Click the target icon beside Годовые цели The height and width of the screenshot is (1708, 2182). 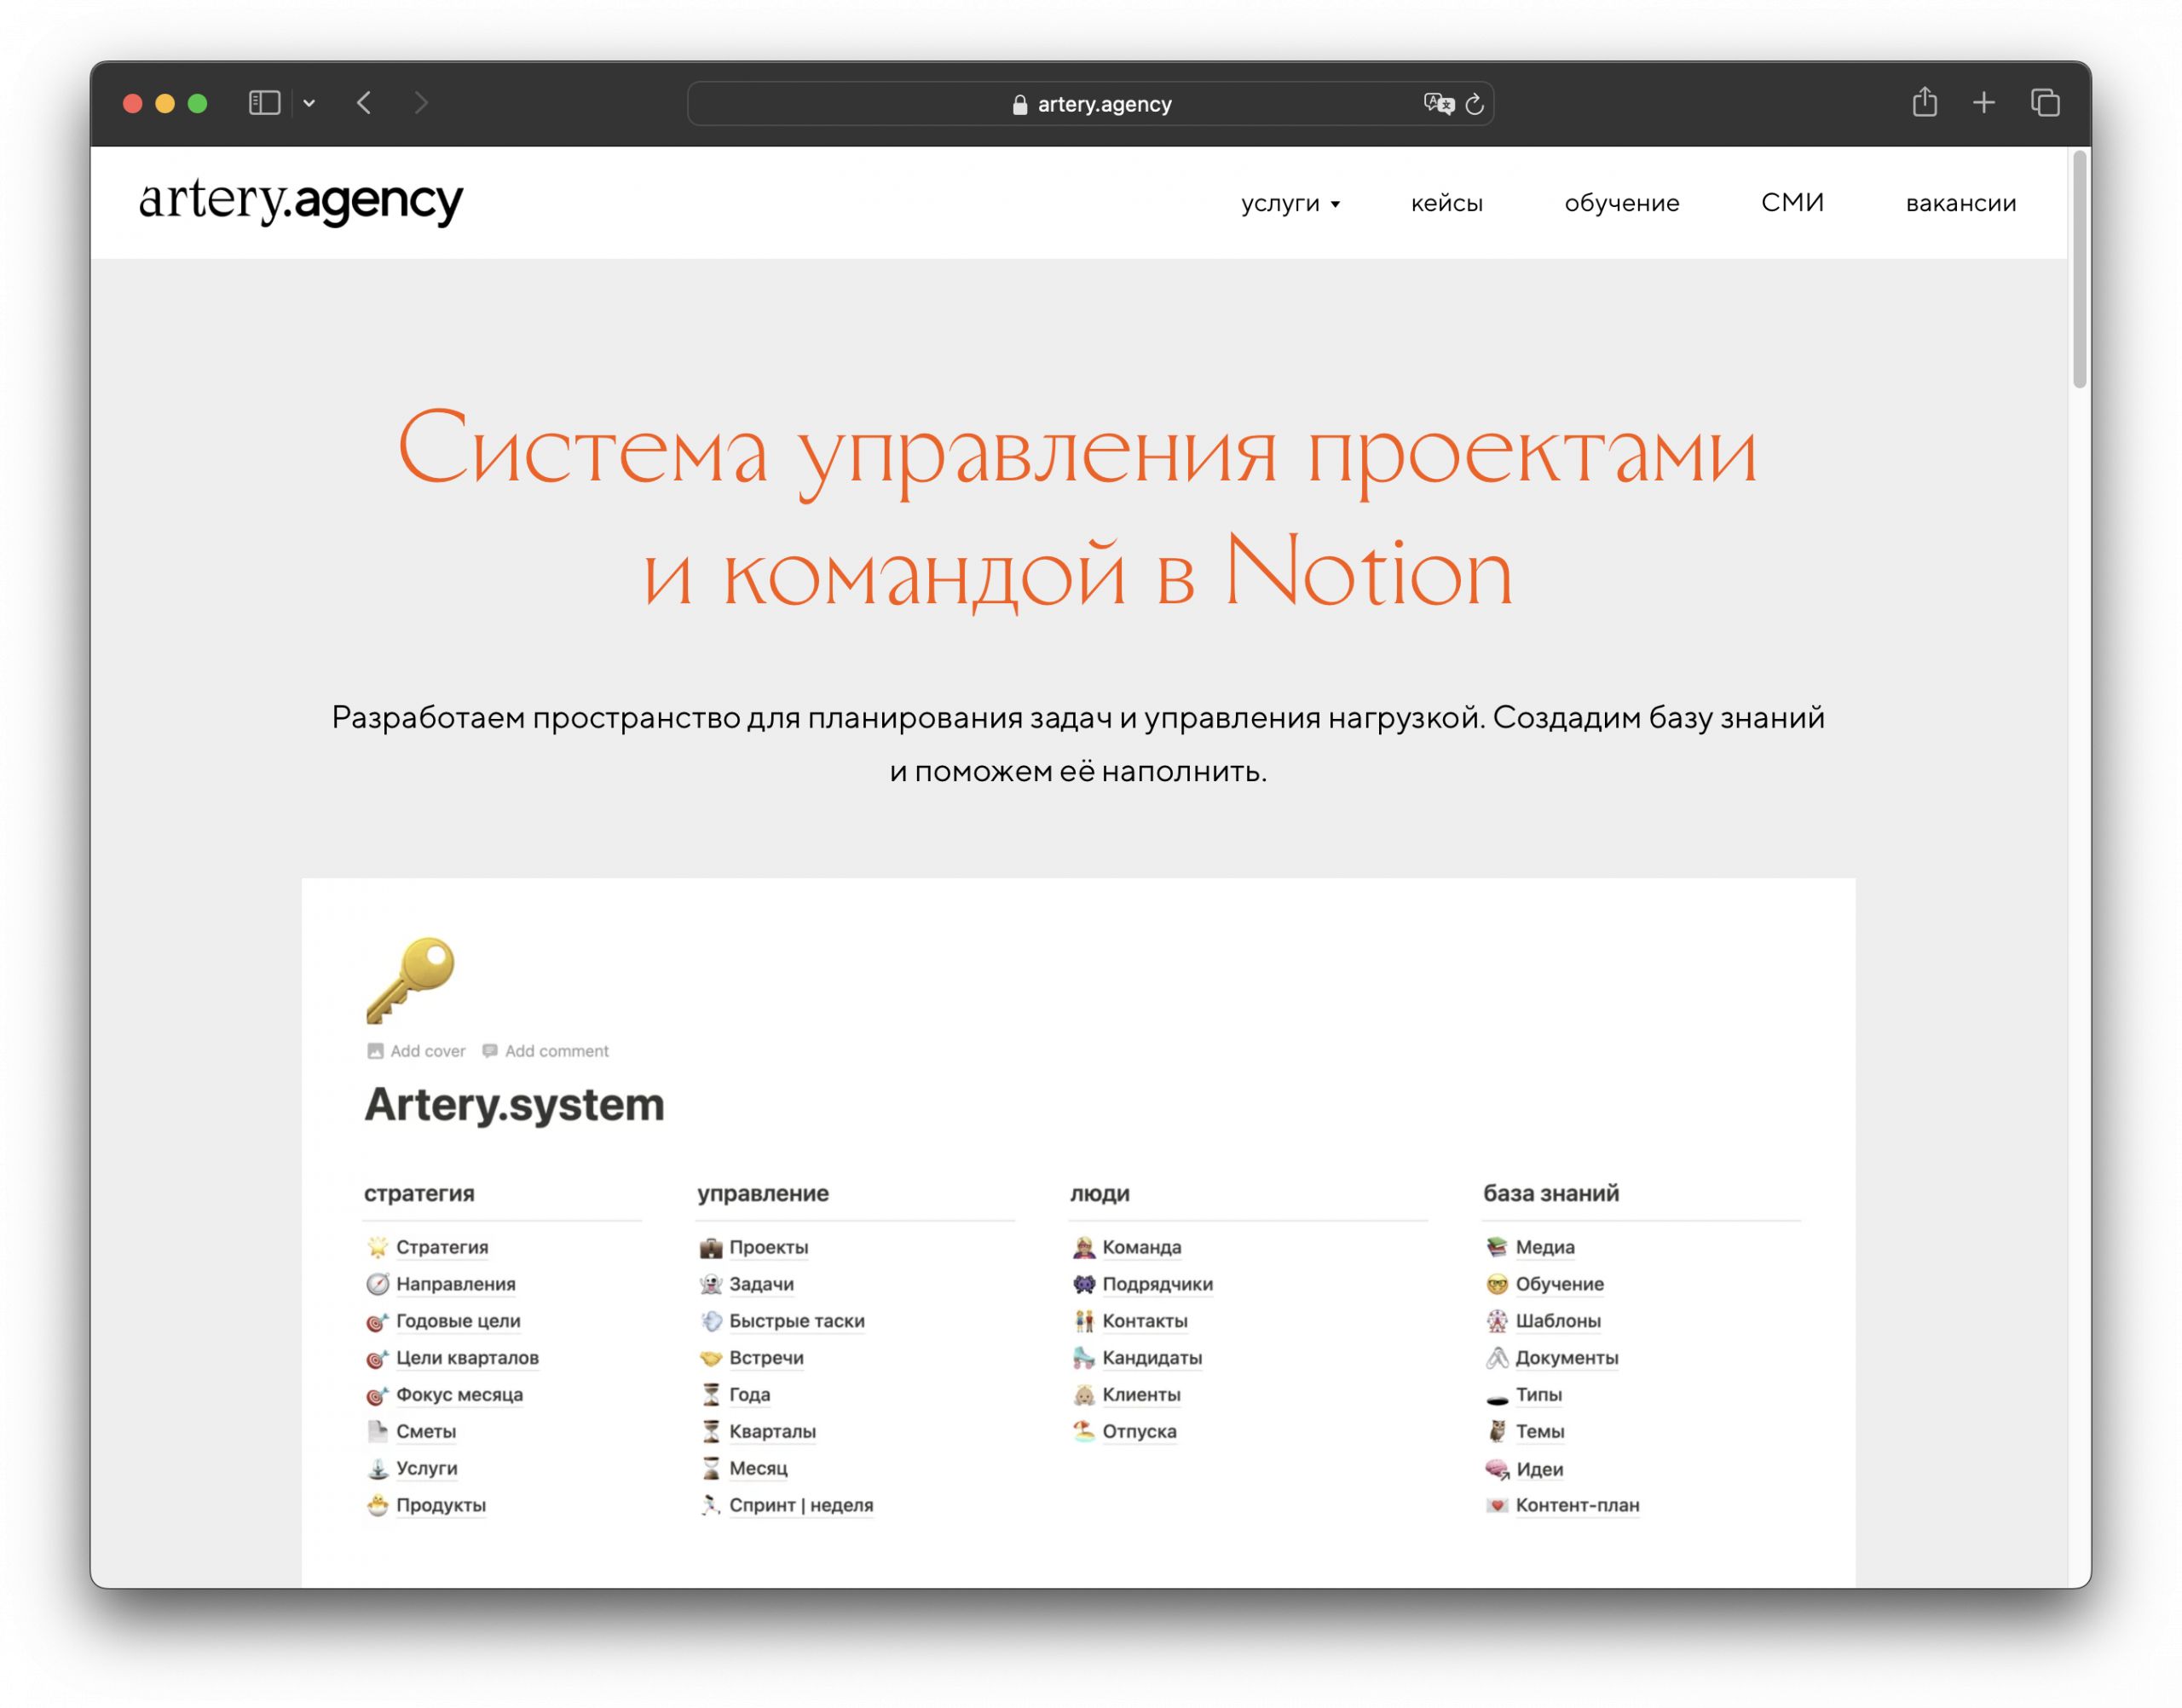tap(378, 1320)
